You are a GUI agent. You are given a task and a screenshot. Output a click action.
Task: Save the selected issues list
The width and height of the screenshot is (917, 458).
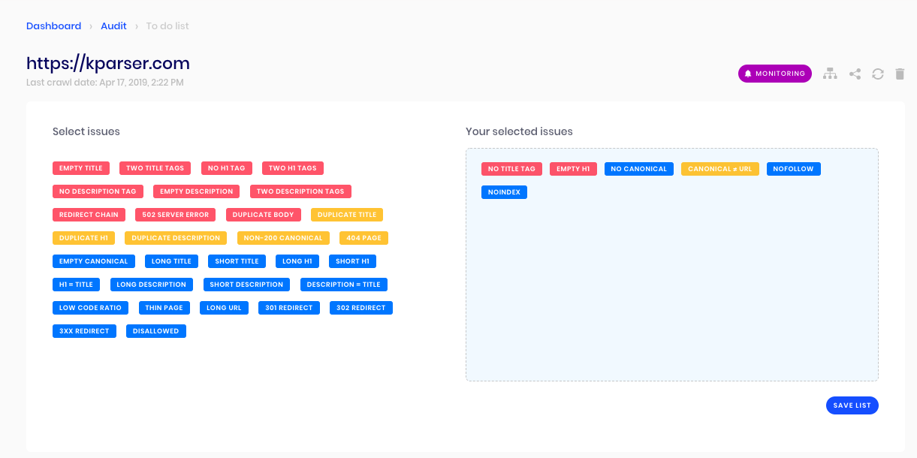(x=852, y=405)
